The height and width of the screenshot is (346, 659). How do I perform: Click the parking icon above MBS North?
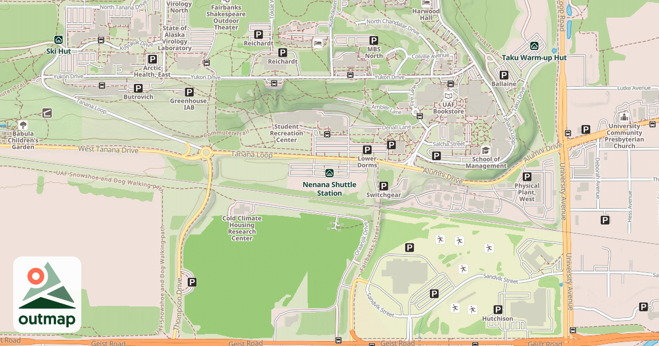[x=374, y=40]
